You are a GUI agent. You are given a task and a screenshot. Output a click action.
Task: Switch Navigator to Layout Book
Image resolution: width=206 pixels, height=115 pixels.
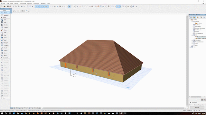[201, 17]
